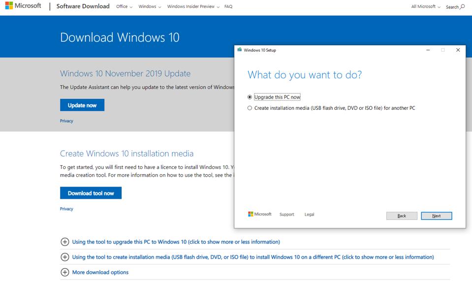This screenshot has width=472, height=281.
Task: Click the 'Download tool now' button
Action: point(91,193)
